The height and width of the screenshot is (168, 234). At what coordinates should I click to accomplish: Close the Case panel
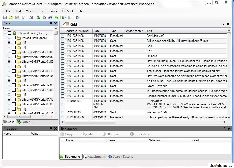point(55,23)
